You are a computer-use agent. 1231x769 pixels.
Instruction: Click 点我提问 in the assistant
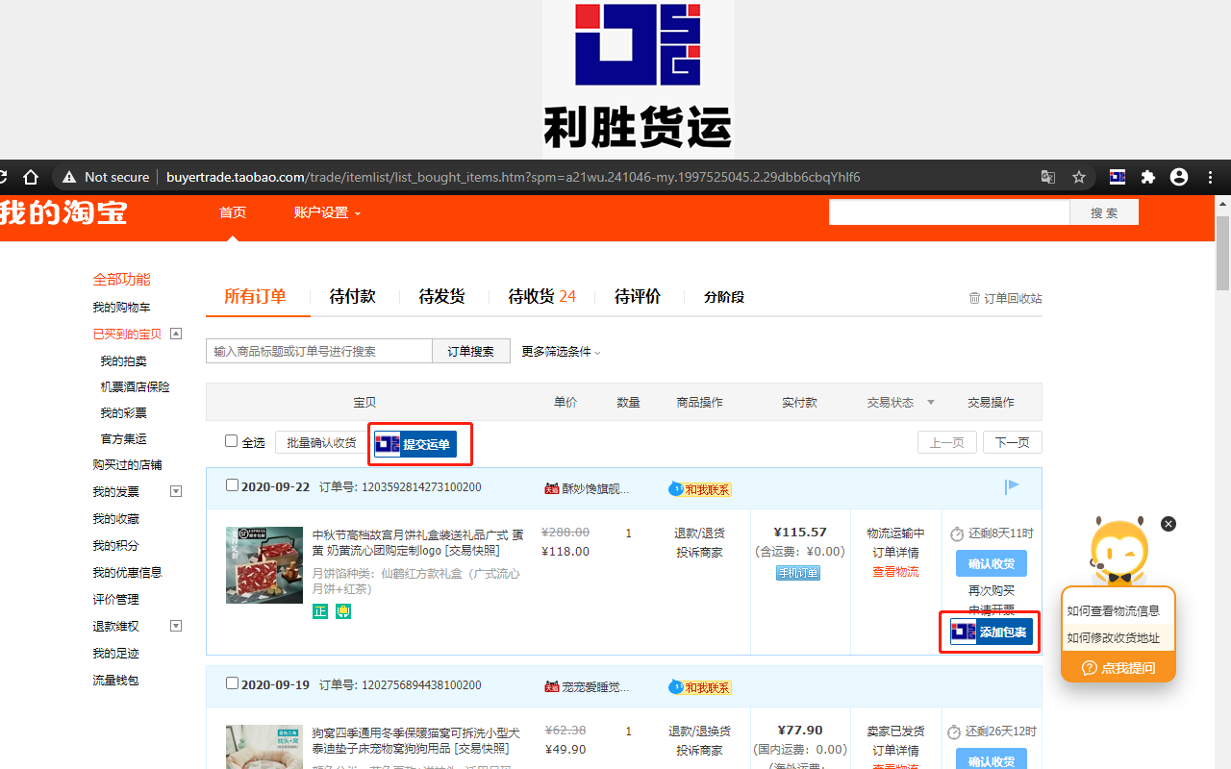(1118, 668)
